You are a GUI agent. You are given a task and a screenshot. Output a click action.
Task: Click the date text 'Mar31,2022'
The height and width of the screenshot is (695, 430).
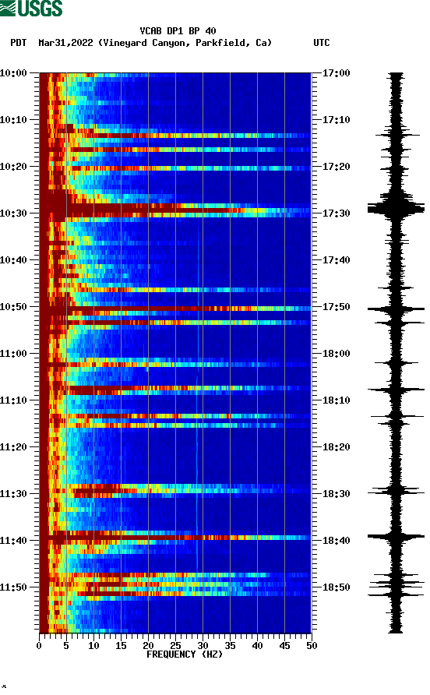(x=65, y=43)
